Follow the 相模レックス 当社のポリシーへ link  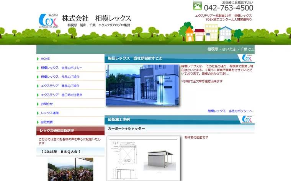click(x=230, y=111)
